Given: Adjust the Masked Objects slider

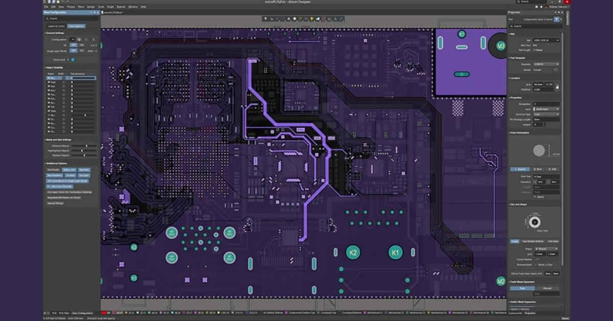Looking at the screenshot, I should coord(84,155).
